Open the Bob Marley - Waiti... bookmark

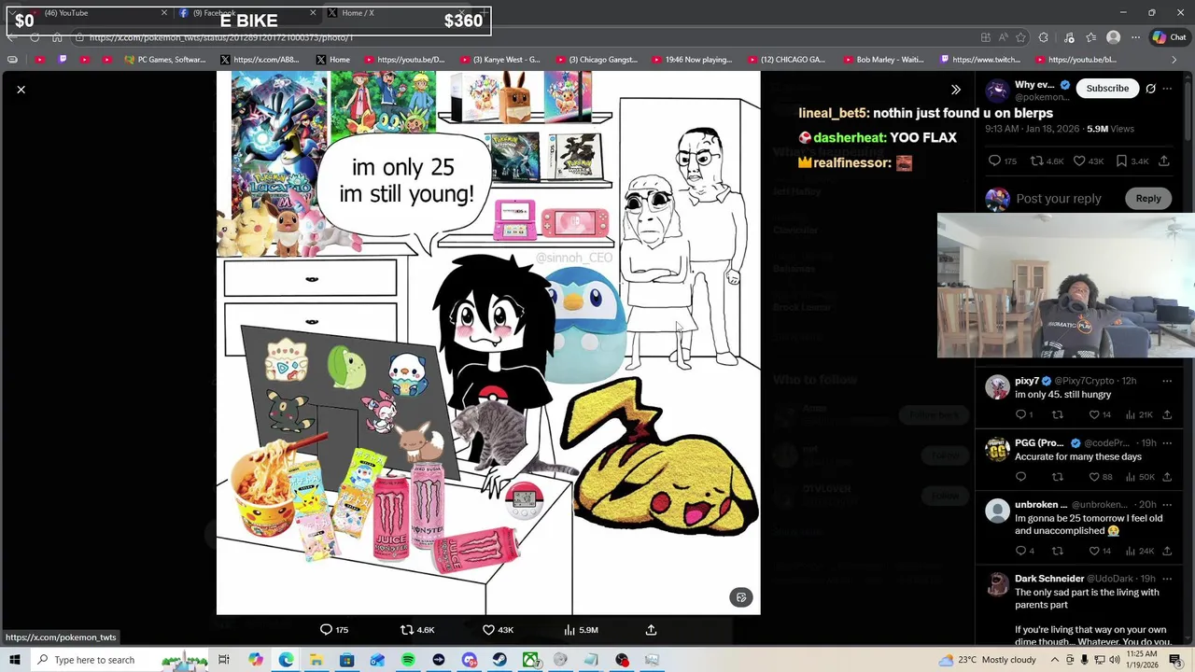point(883,60)
